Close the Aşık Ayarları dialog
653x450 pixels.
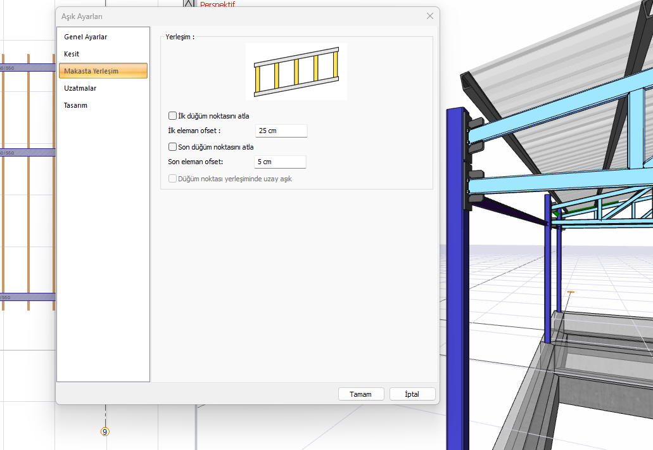[429, 16]
